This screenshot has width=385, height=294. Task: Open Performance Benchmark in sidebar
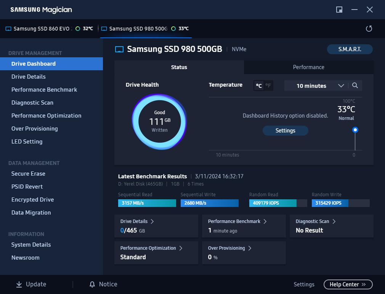pyautogui.click(x=51, y=90)
